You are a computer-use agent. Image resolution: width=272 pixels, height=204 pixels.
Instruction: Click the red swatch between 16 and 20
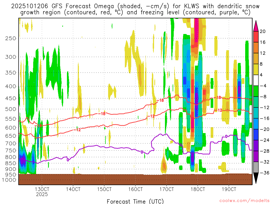tap(256, 37)
